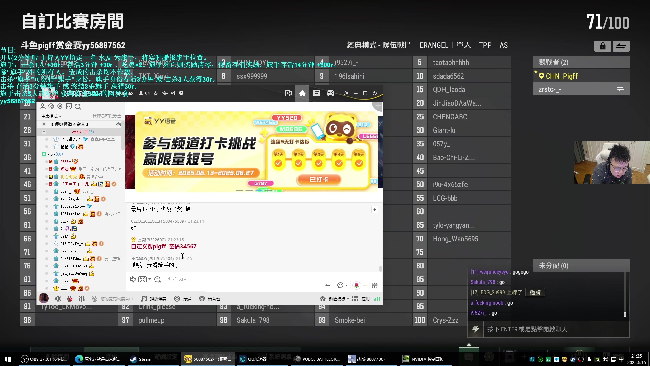Send message with the enter arrow icon

[328, 285]
